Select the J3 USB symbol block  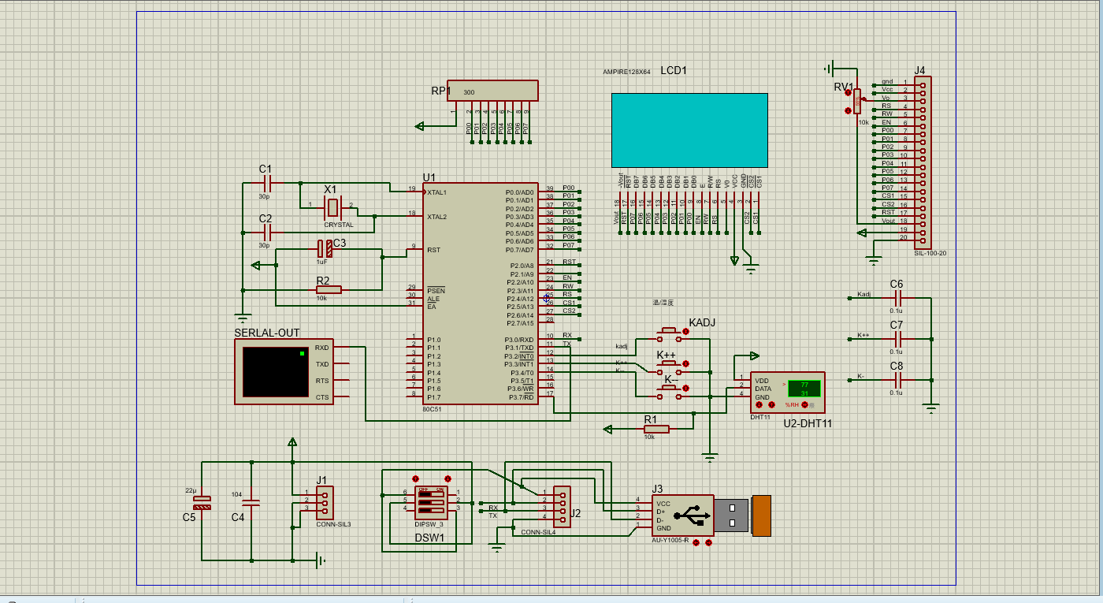tap(683, 516)
